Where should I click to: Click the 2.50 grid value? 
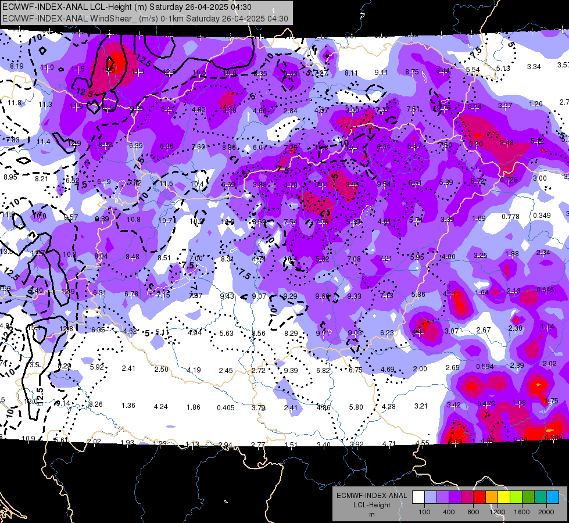click(162, 369)
